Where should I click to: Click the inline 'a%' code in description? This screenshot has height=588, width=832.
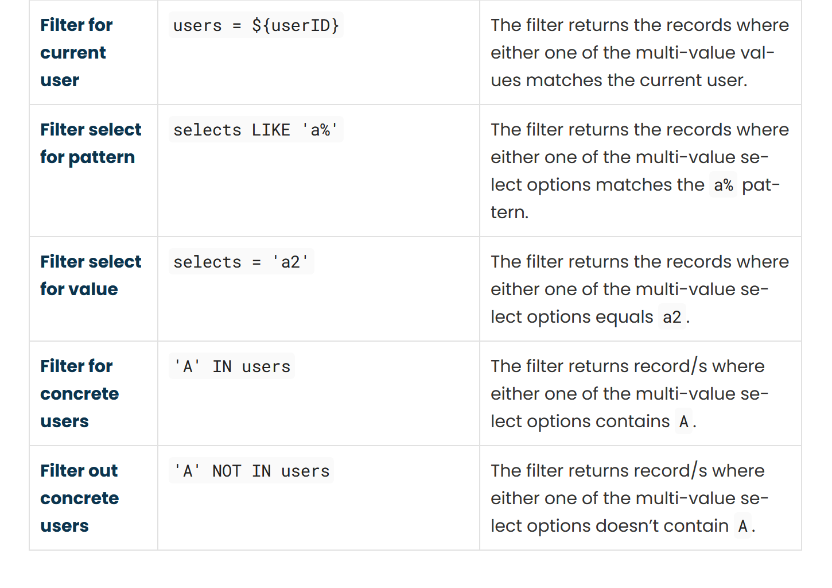click(x=723, y=185)
